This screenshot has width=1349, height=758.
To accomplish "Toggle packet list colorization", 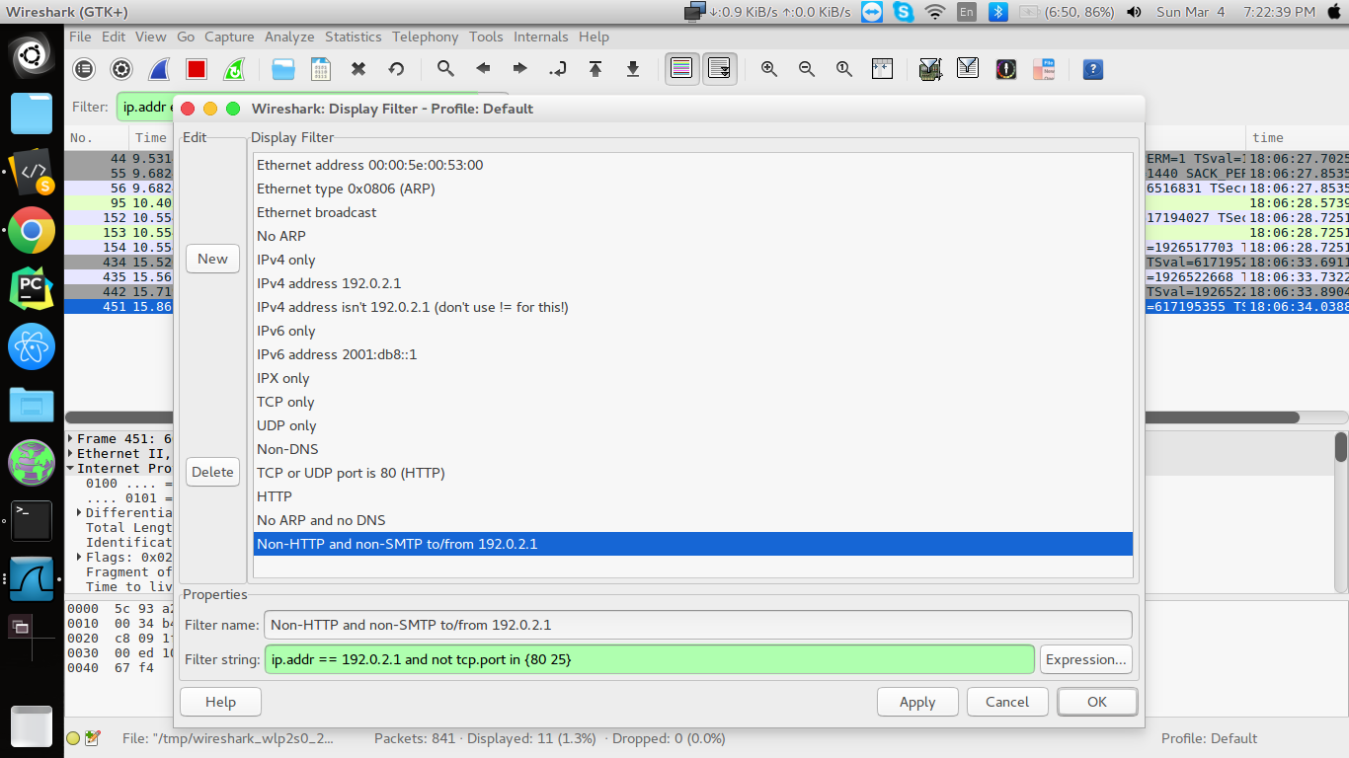I will pos(682,69).
